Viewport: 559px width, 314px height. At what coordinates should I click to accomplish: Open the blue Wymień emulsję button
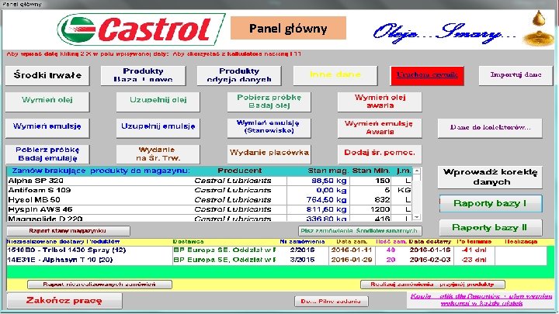click(47, 128)
